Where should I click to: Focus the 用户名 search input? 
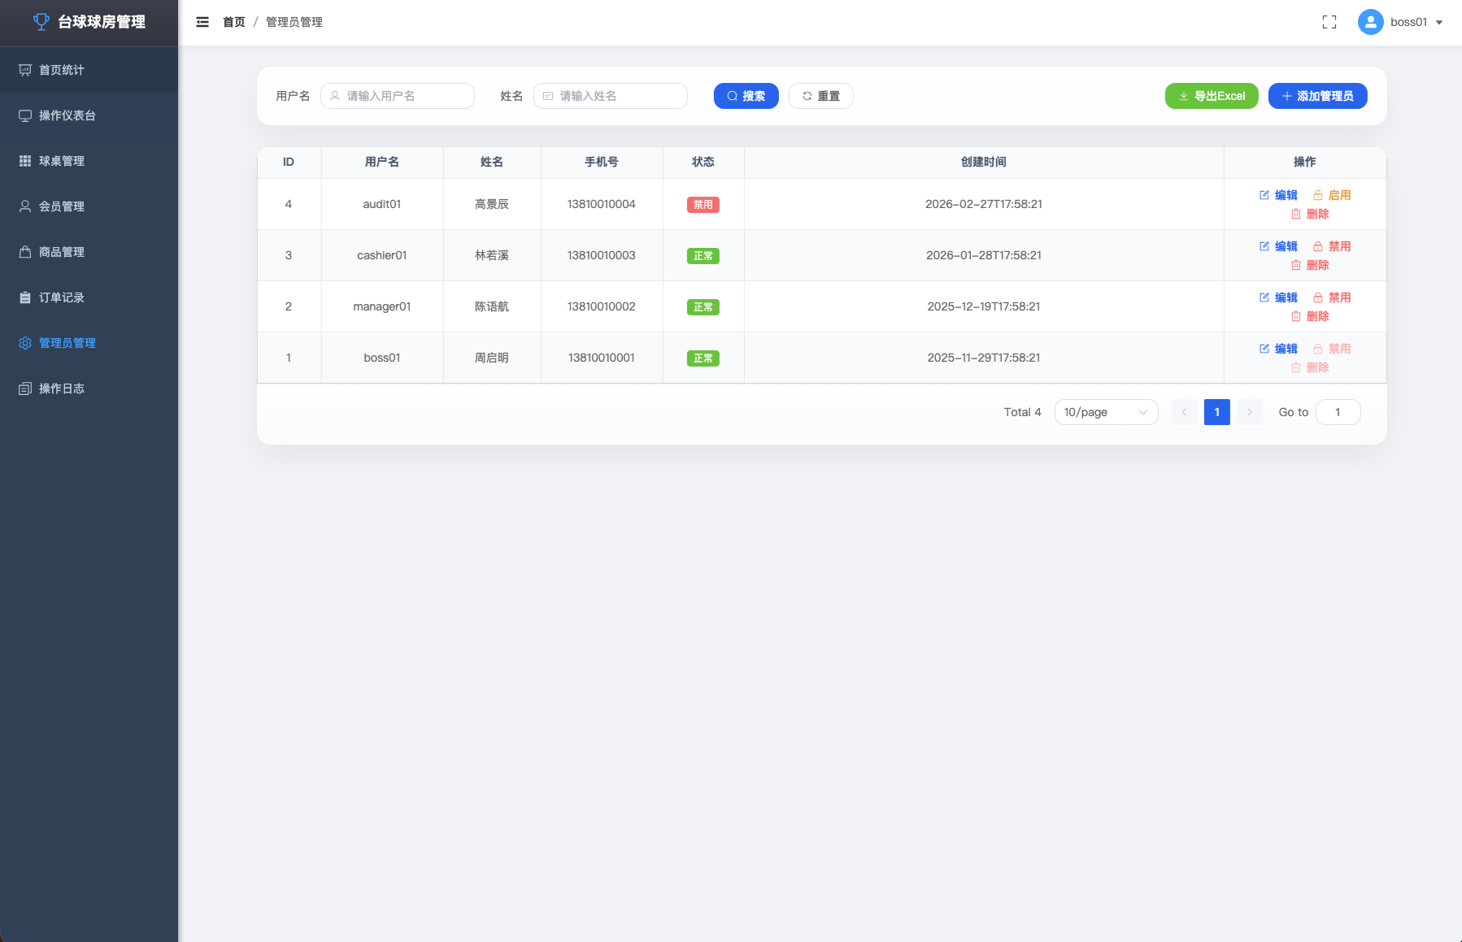click(x=398, y=96)
